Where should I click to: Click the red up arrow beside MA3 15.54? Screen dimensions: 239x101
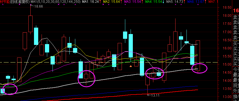pos(142,2)
